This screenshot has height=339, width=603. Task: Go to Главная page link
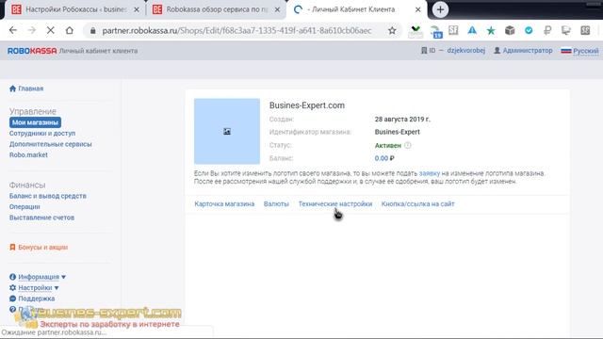point(31,89)
